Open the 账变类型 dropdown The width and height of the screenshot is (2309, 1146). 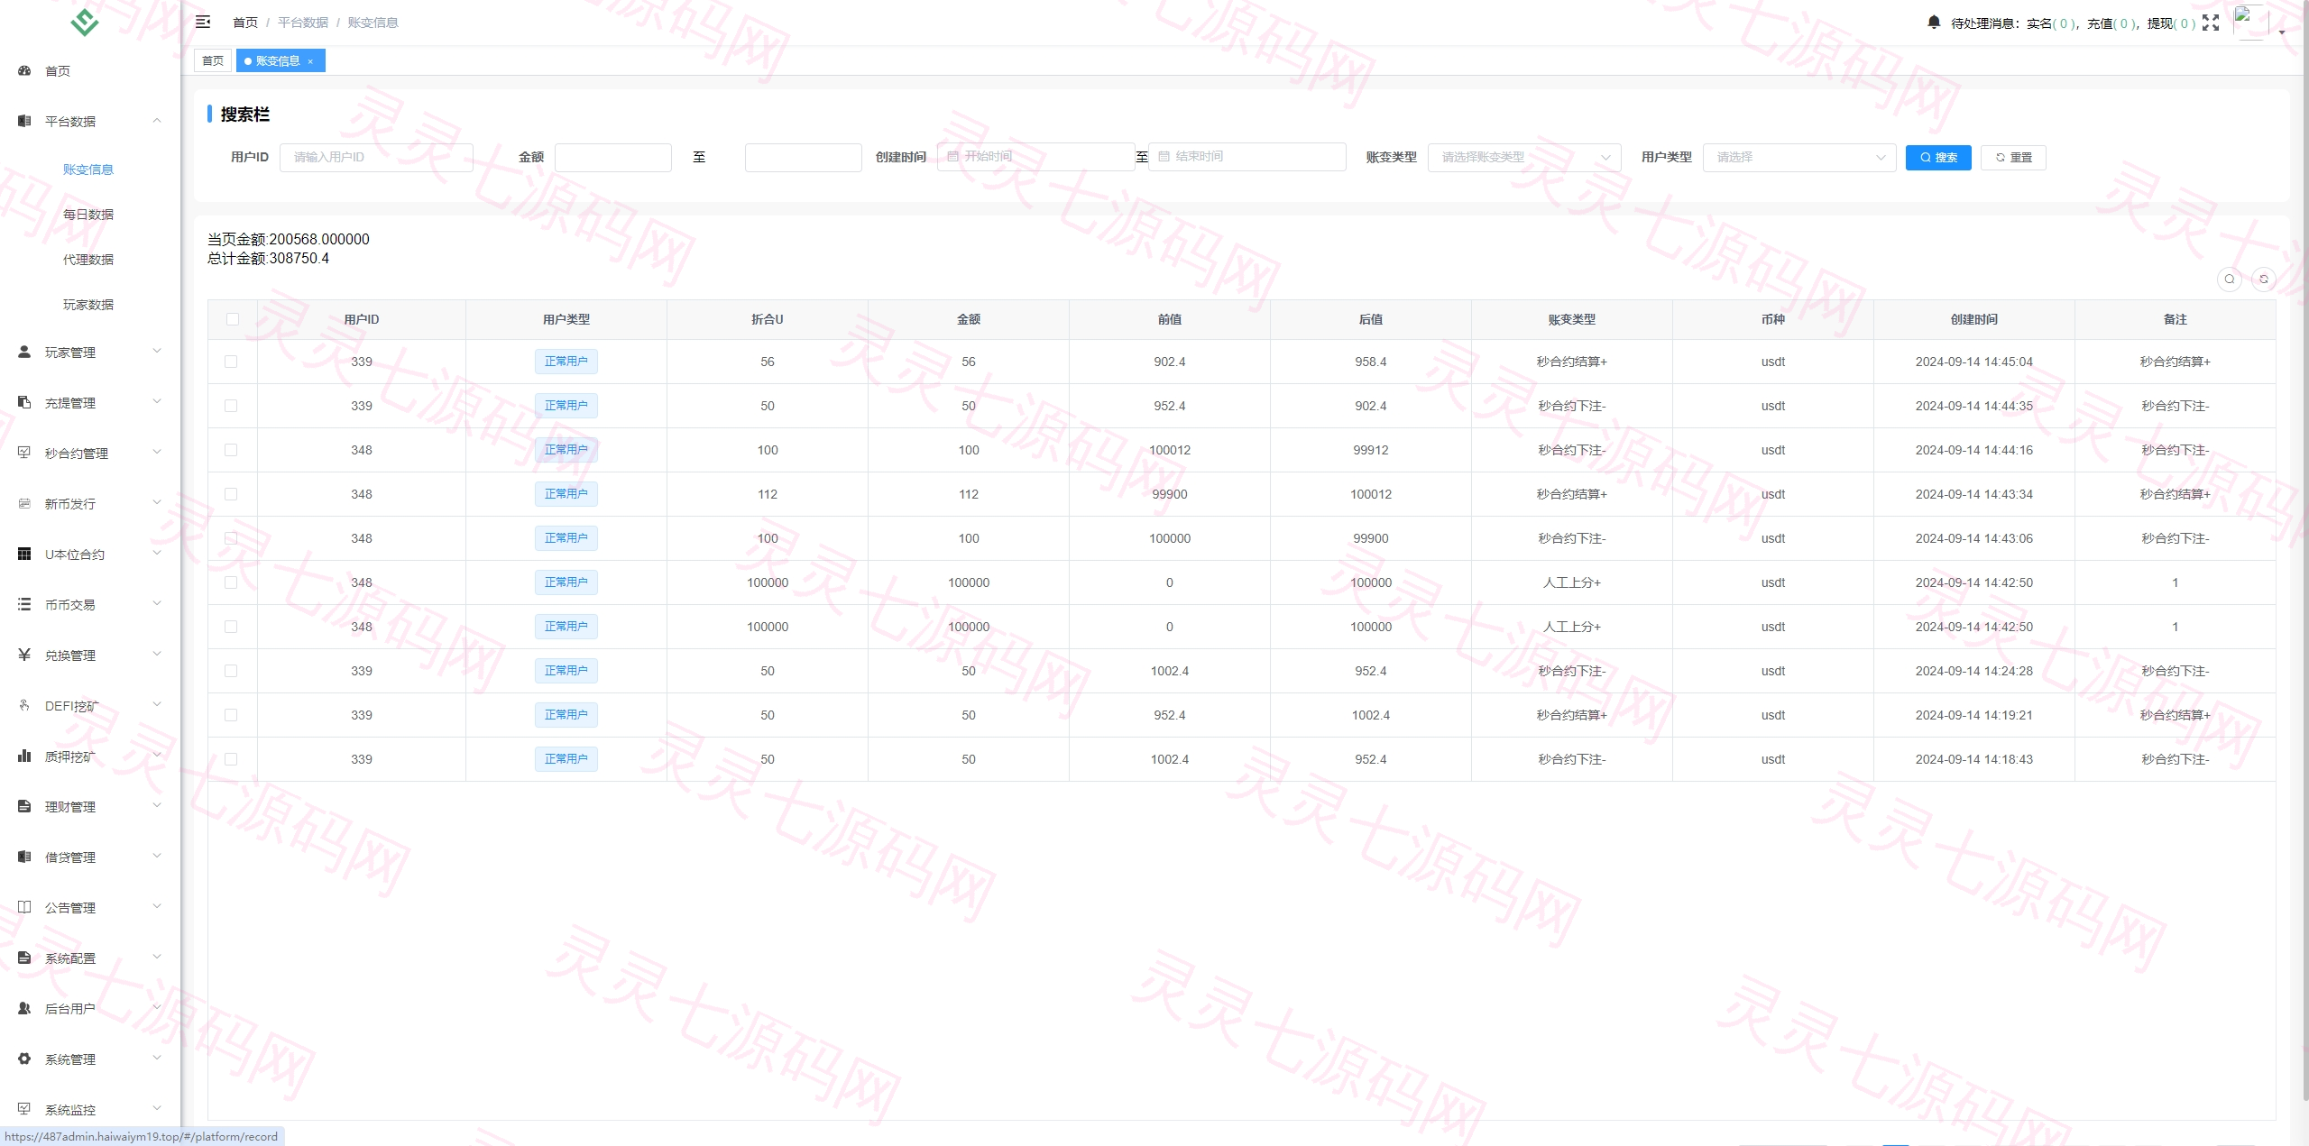1524,157
